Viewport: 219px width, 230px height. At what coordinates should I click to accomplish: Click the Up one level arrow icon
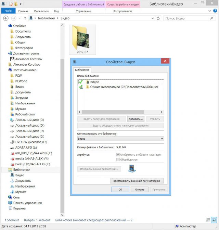click(25, 18)
